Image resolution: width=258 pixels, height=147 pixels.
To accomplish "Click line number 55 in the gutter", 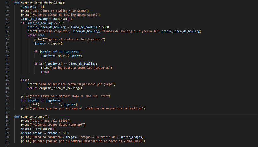I will pos(7,116).
